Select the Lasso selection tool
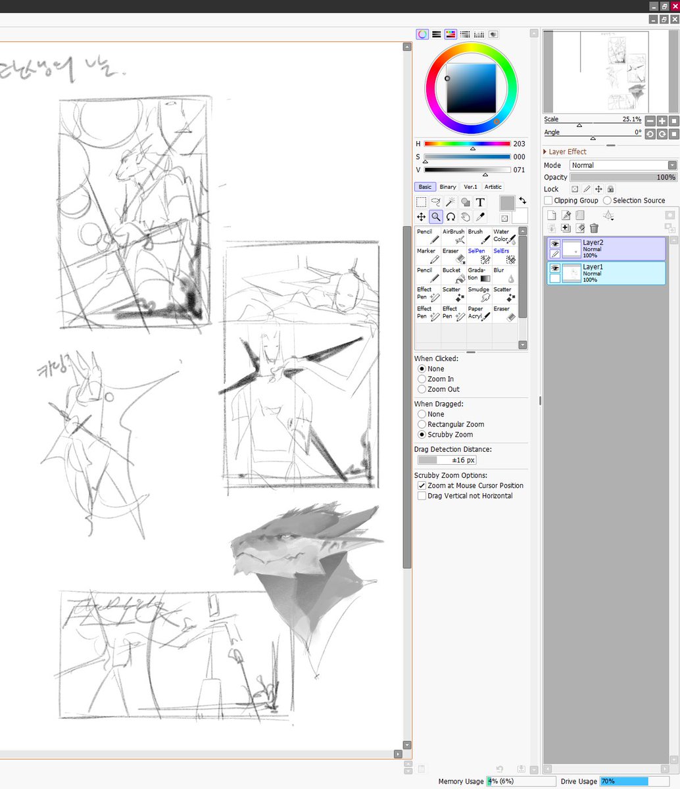The width and height of the screenshot is (680, 789). (x=435, y=202)
